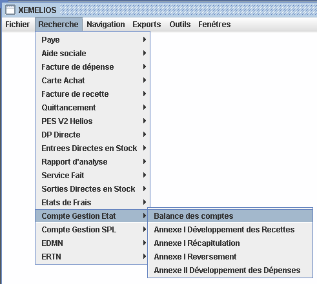Open the Fichier menu
317x284 pixels.
pos(17,25)
